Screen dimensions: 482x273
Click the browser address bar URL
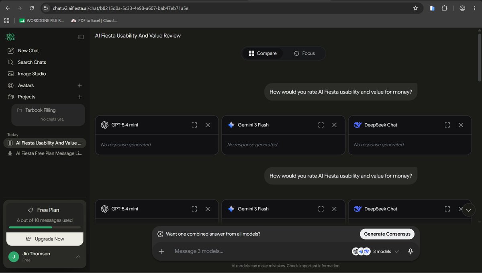(120, 8)
